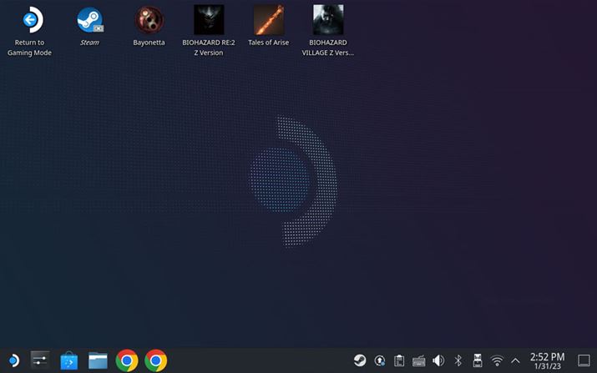Image resolution: width=597 pixels, height=373 pixels.
Task: Click the Steam icon in system tray
Action: [359, 360]
